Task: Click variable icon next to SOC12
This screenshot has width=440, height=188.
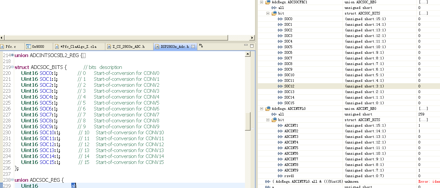Action: 280,86
